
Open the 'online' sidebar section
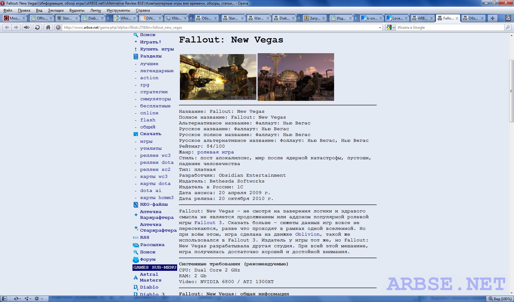click(x=149, y=113)
